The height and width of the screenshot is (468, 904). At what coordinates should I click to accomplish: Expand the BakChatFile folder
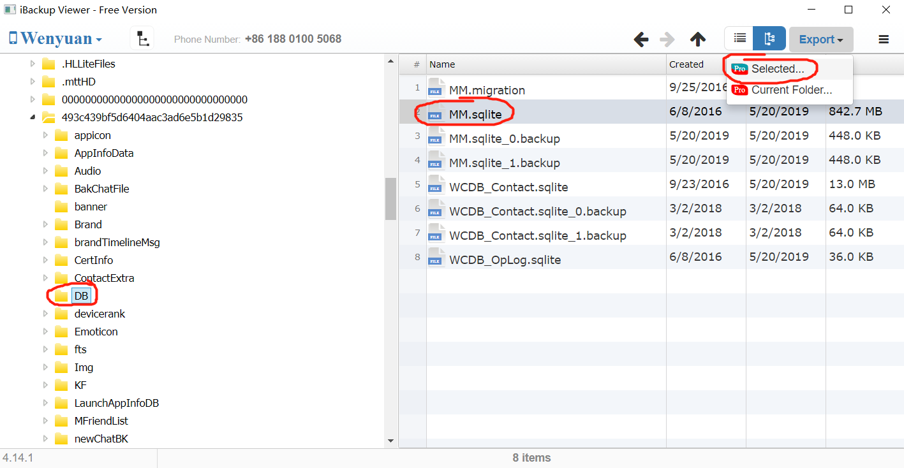click(x=45, y=189)
